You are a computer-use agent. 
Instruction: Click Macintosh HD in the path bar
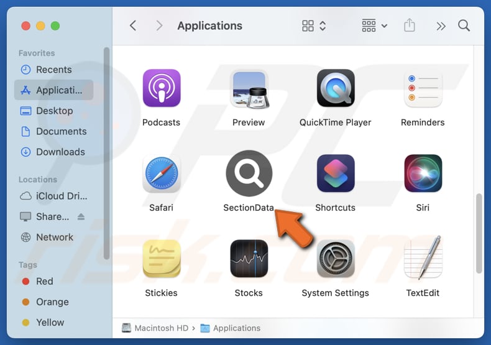coord(155,328)
